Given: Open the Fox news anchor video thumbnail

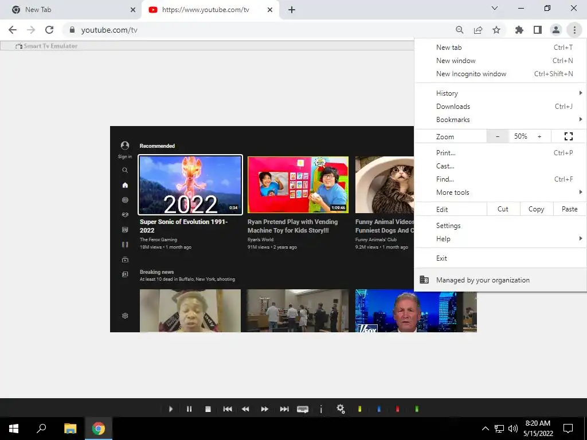Looking at the screenshot, I should [406, 311].
